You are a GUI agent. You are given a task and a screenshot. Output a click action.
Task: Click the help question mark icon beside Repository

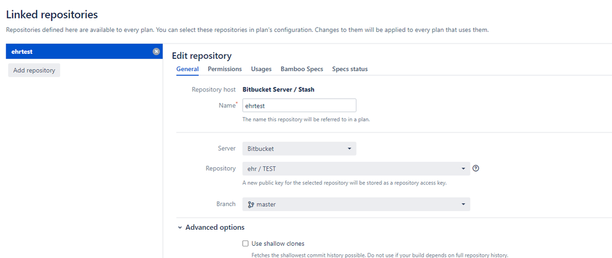click(x=475, y=169)
